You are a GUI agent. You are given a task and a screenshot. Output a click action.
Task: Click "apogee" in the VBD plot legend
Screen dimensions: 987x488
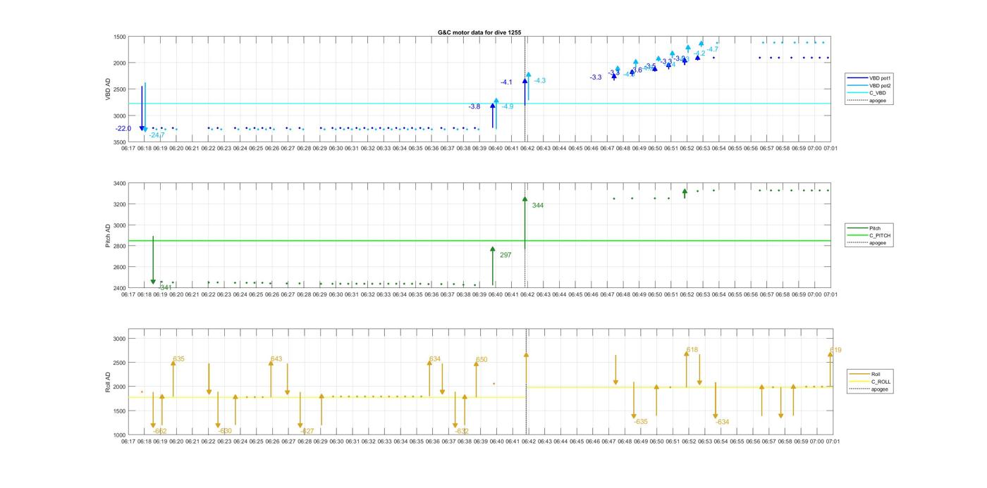[877, 101]
